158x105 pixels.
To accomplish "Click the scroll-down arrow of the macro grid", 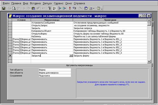I will [149, 61].
